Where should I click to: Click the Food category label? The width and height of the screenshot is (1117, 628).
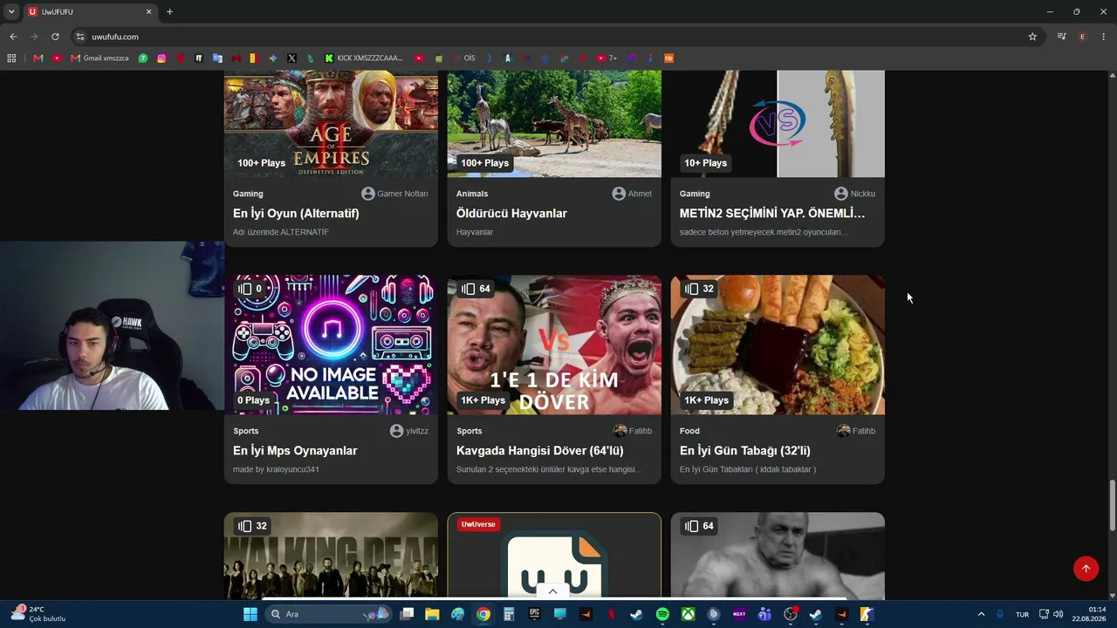coord(689,431)
